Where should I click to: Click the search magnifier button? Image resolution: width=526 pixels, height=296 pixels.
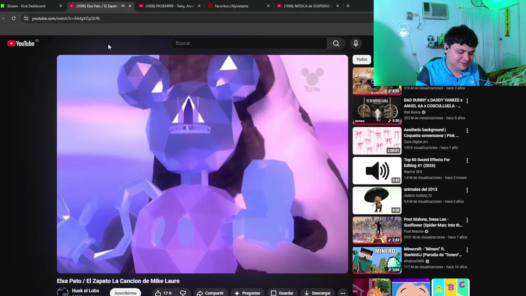[x=336, y=43]
